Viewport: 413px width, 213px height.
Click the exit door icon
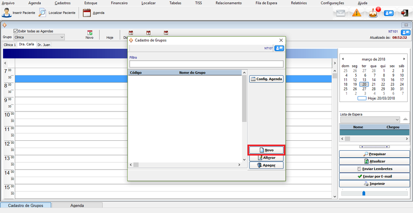click(404, 13)
